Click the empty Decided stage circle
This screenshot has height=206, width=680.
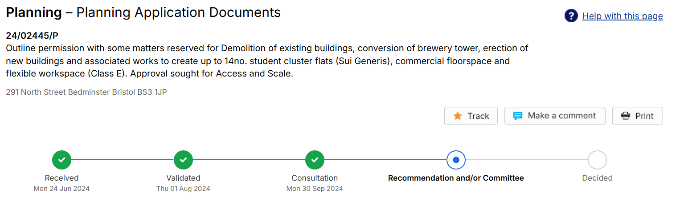click(x=597, y=160)
